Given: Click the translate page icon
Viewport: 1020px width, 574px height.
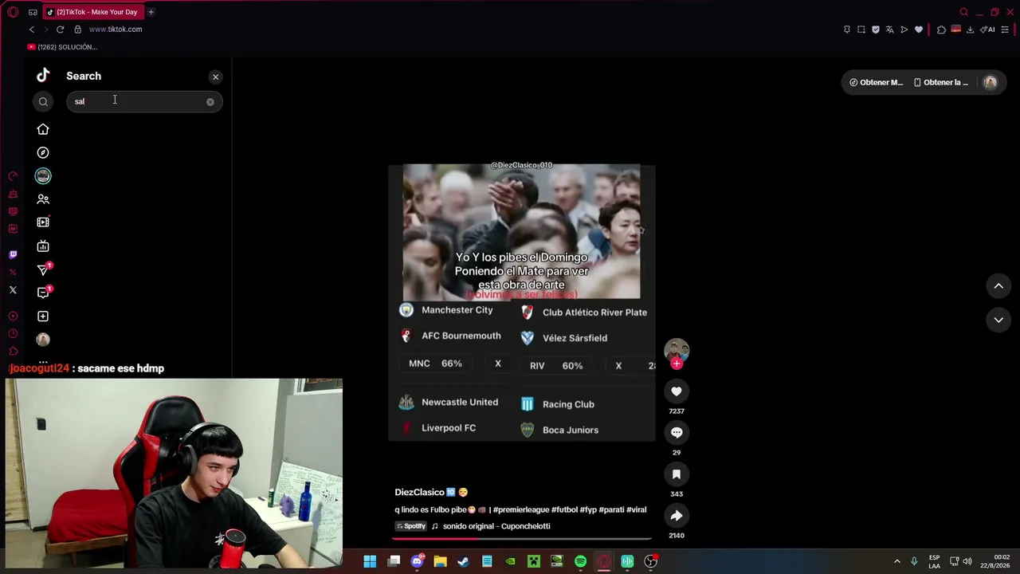Looking at the screenshot, I should 890,29.
